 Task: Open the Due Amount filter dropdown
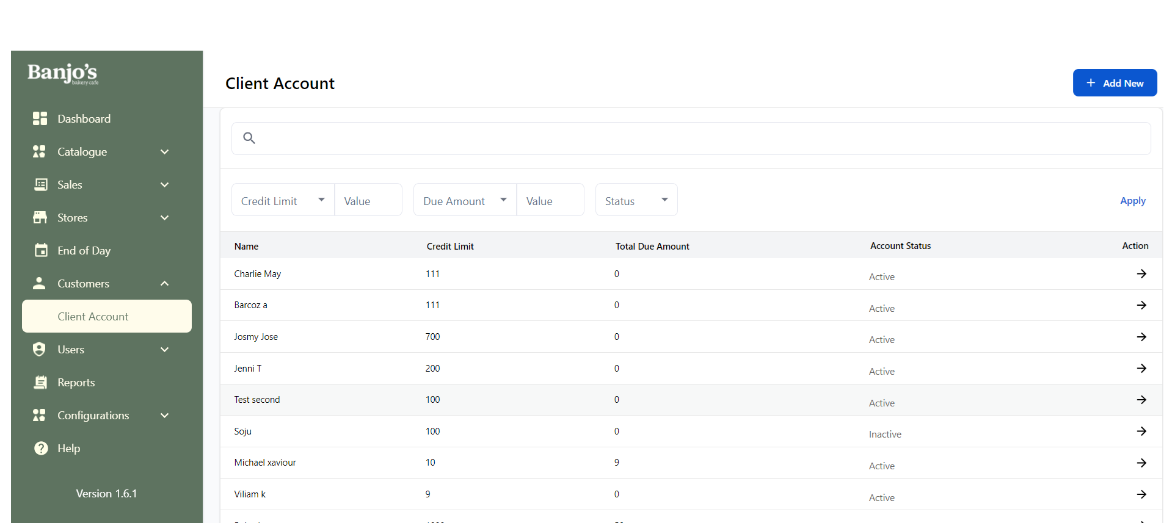465,200
